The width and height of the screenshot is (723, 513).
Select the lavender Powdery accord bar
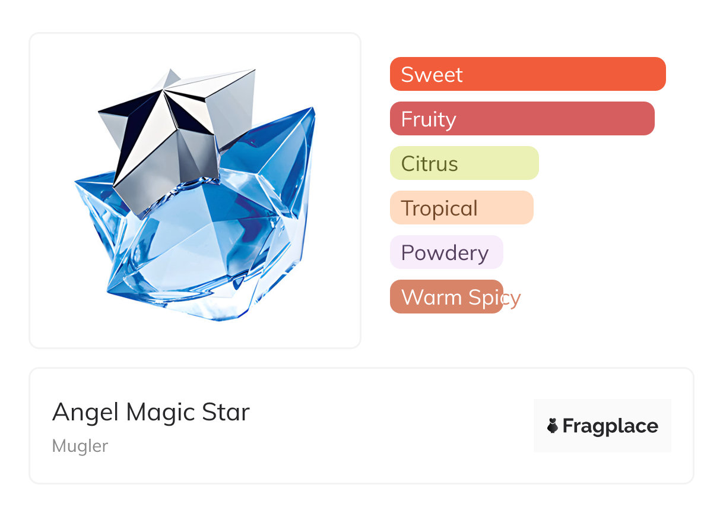[x=496, y=252]
